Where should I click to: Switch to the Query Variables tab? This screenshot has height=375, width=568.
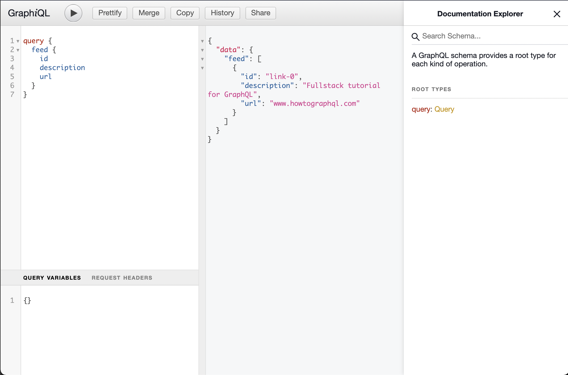click(52, 278)
